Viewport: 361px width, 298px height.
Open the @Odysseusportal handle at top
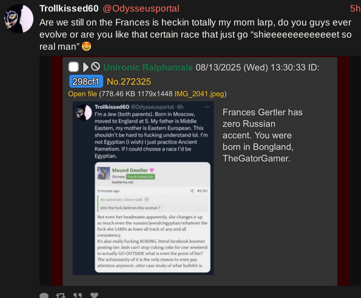141,8
